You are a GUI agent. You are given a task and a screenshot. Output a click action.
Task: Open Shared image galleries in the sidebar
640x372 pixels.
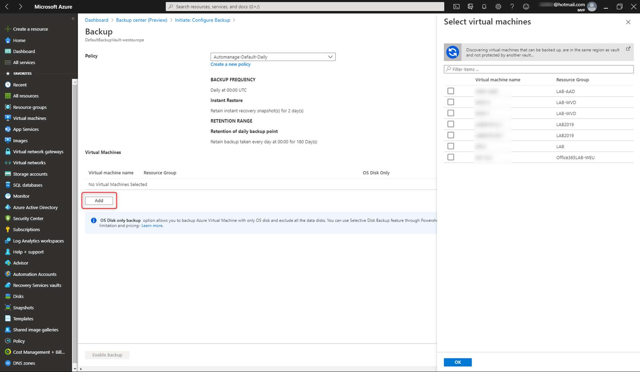coord(36,330)
